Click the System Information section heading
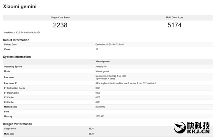The height and width of the screenshot is (137, 213). 17,57
